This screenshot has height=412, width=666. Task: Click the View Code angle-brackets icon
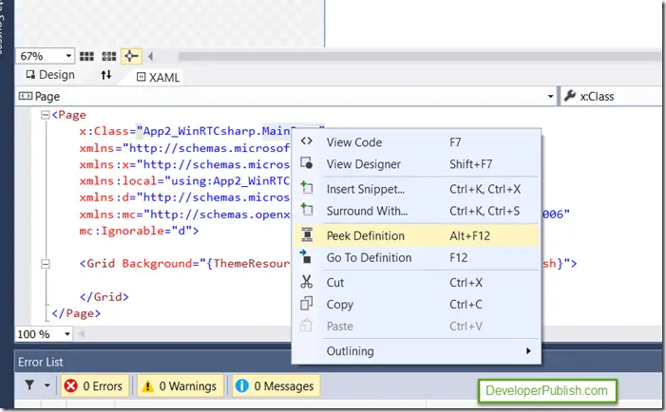306,140
